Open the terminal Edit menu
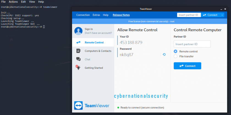The height and width of the screenshot is (115, 231). point(23,2)
